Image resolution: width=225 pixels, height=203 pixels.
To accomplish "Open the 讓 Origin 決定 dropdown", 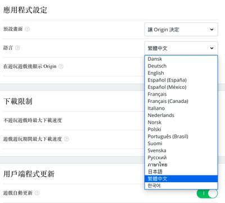I will [181, 29].
